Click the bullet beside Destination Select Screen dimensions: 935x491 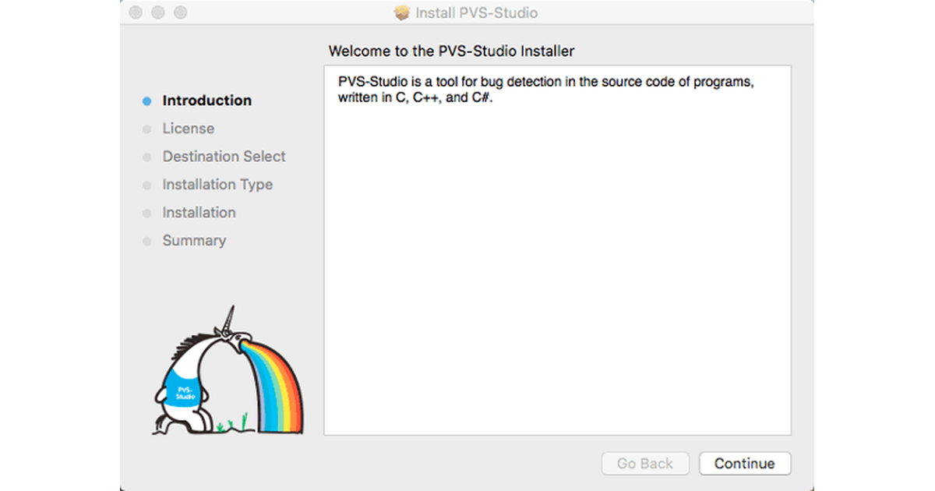point(147,156)
